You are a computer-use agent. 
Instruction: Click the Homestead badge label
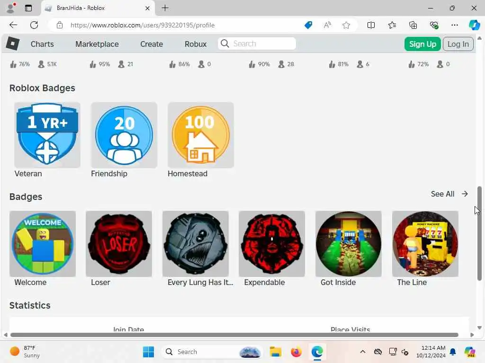[x=188, y=173]
